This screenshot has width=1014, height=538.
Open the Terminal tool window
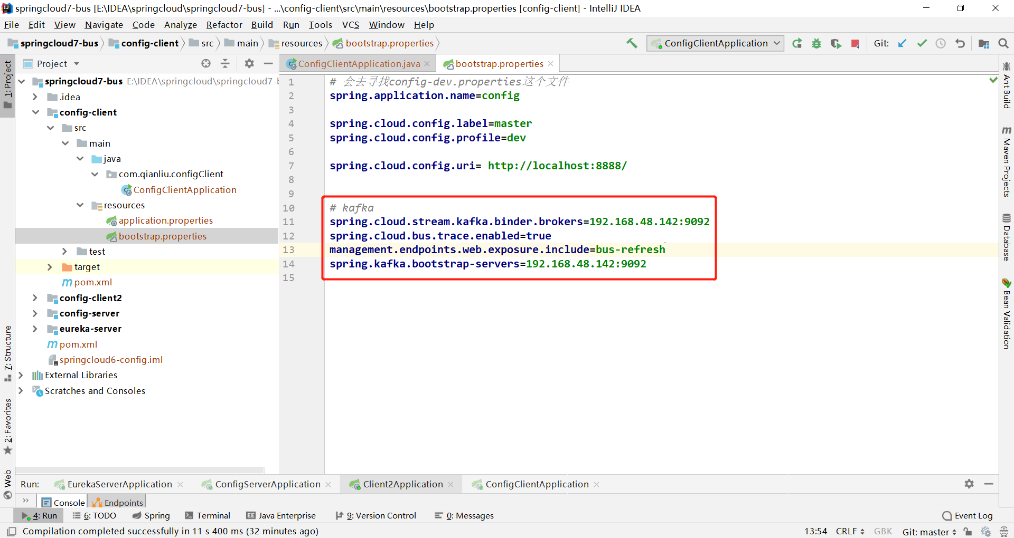pos(208,516)
